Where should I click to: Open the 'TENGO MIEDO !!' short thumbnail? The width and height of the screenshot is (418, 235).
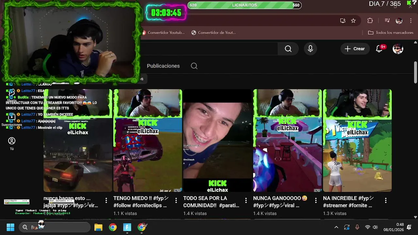148,141
